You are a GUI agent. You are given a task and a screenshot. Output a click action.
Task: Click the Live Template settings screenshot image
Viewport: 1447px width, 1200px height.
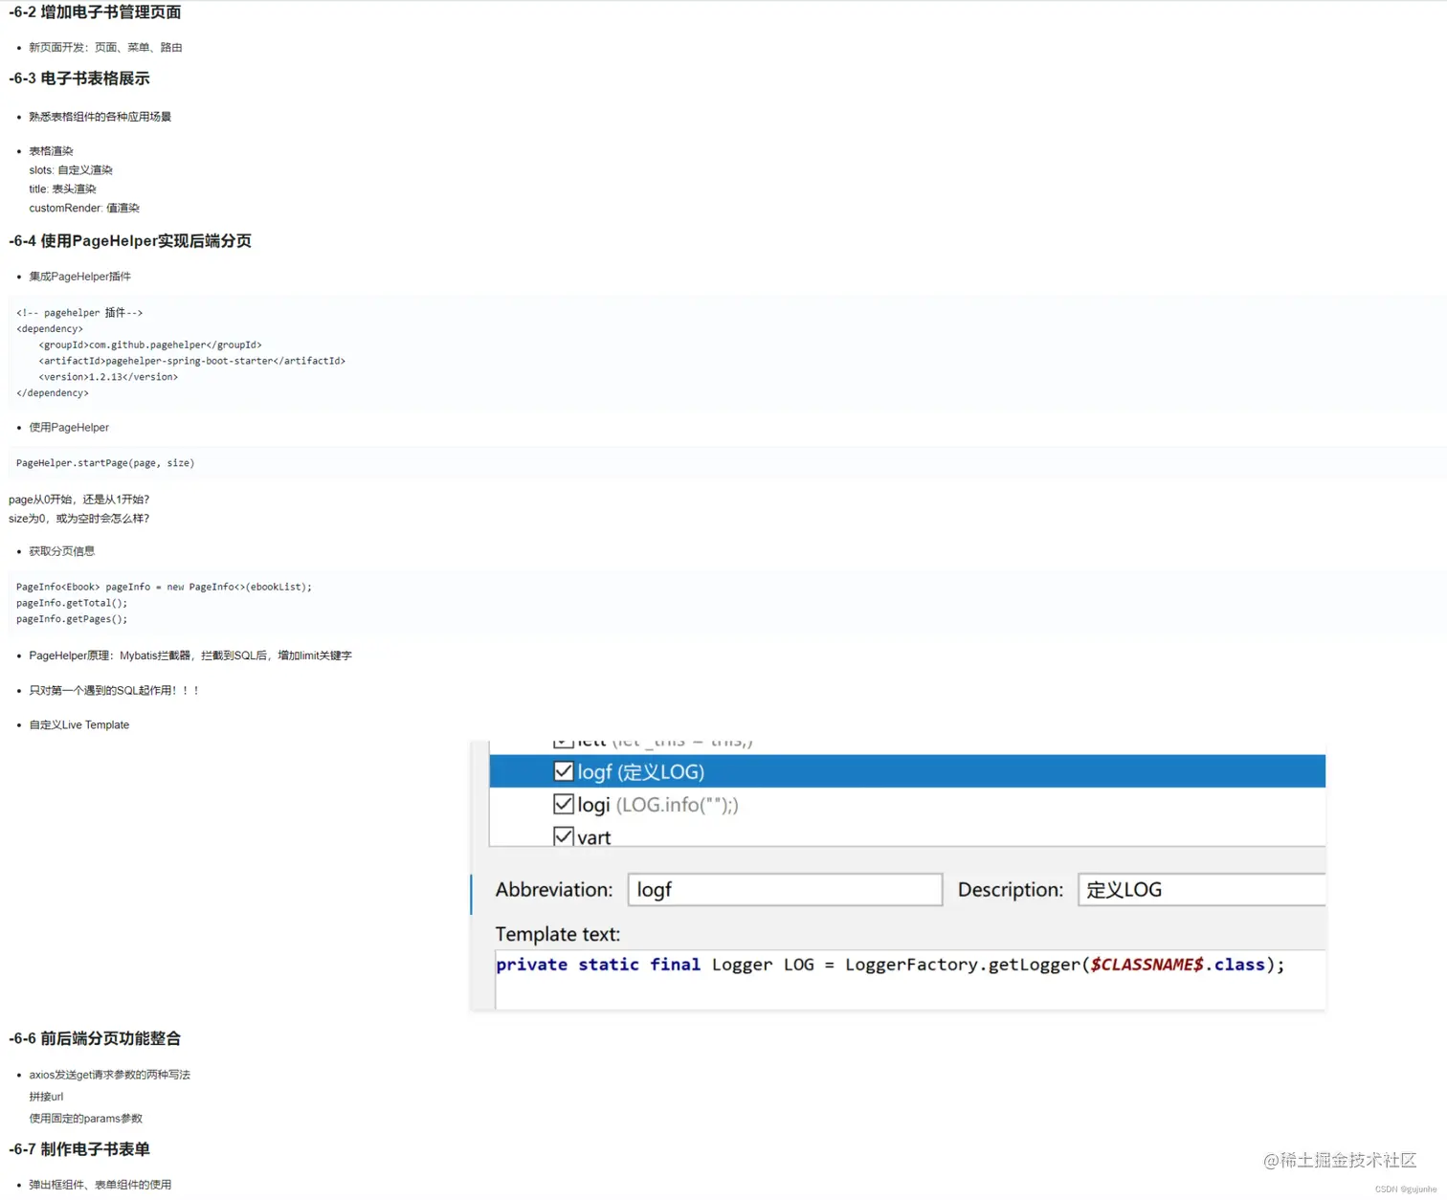click(898, 875)
